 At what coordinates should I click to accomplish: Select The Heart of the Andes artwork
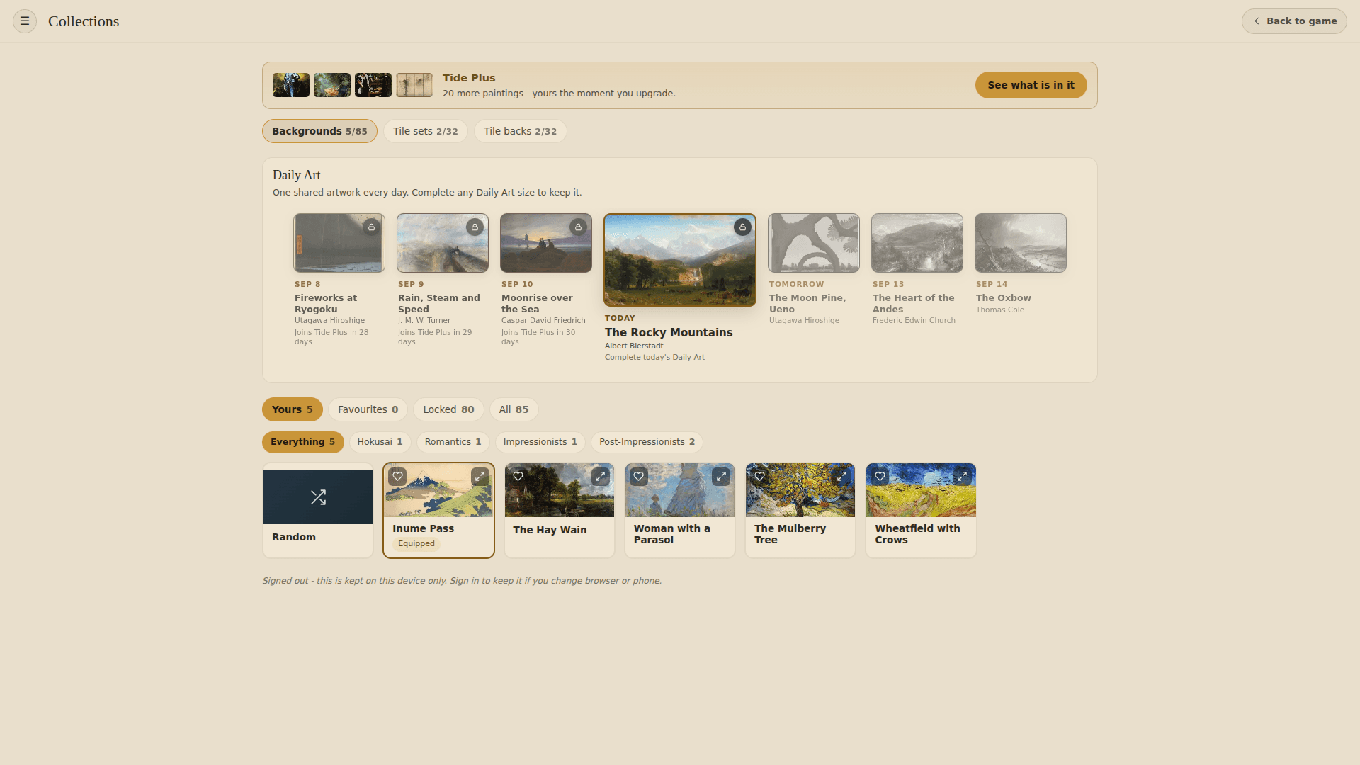pos(917,243)
